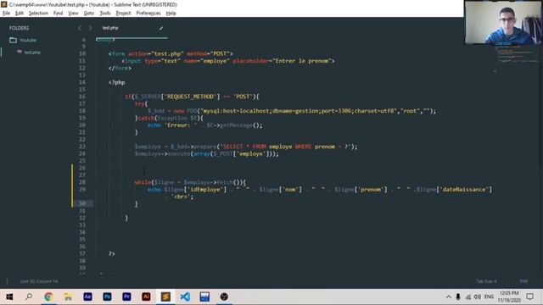Open the View menu
Image resolution: width=543 pixels, height=305 pixels.
[73, 14]
